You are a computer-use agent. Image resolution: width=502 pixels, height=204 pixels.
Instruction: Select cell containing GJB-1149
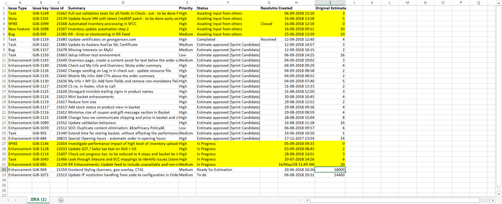click(41, 14)
